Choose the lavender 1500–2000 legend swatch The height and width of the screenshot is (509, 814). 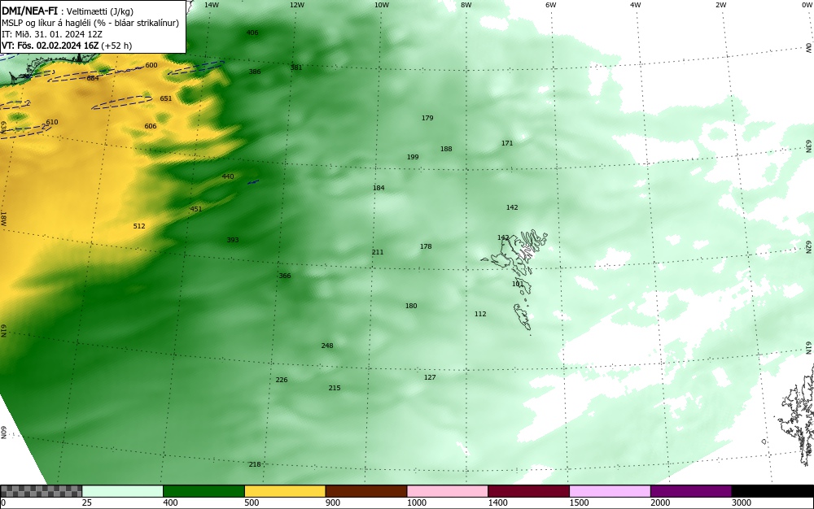(610, 491)
